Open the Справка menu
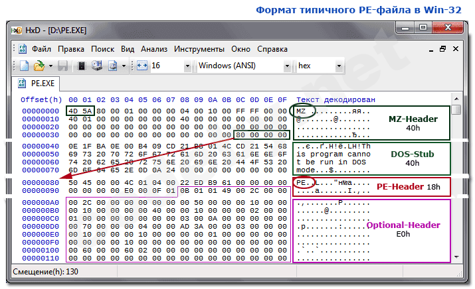 [272, 49]
